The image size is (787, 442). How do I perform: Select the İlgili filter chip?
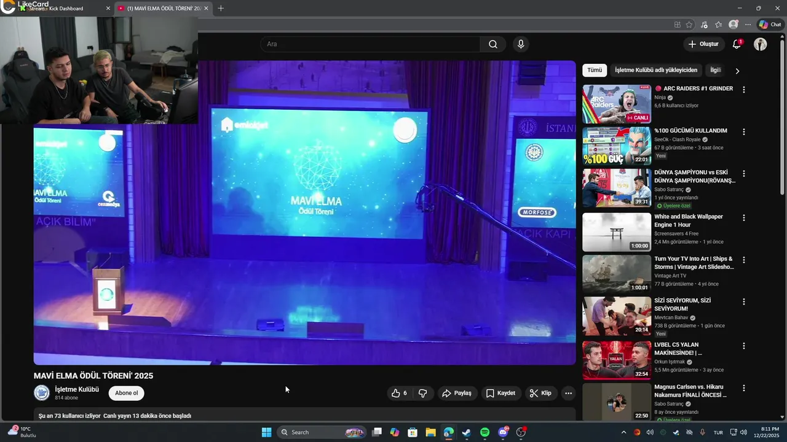[x=716, y=70]
